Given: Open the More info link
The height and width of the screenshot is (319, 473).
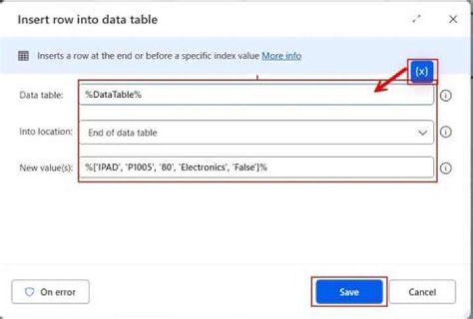Looking at the screenshot, I should 281,56.
